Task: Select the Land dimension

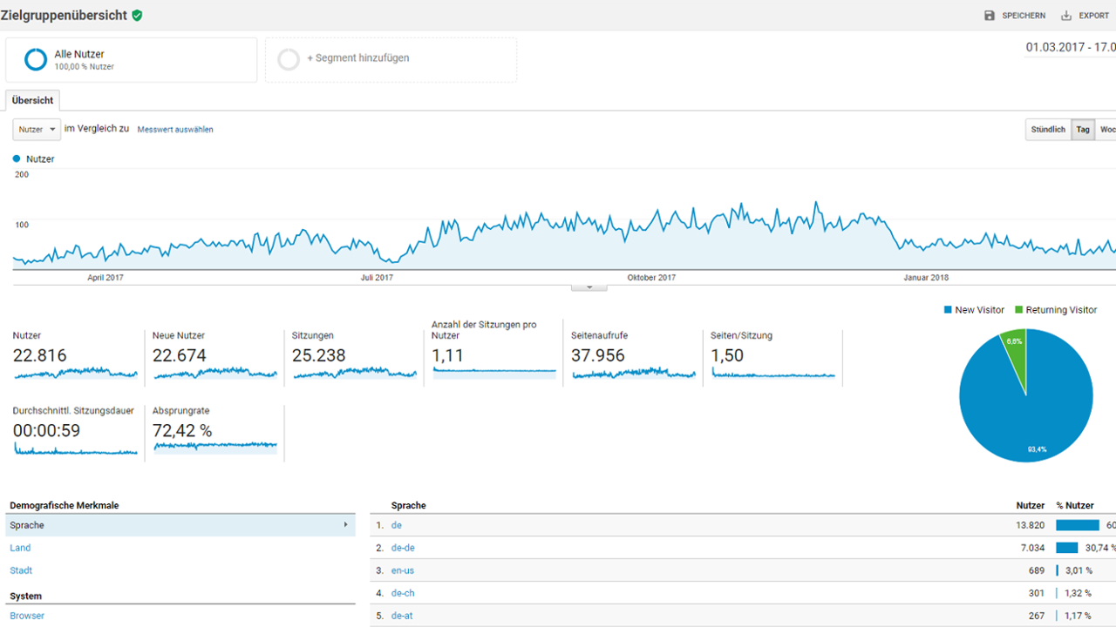Action: pos(20,548)
